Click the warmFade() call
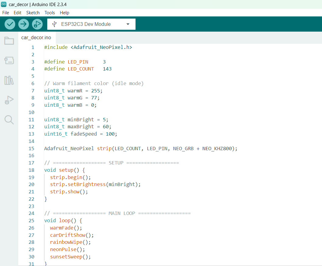Screen dimensions: 322x266 (x=66, y=228)
